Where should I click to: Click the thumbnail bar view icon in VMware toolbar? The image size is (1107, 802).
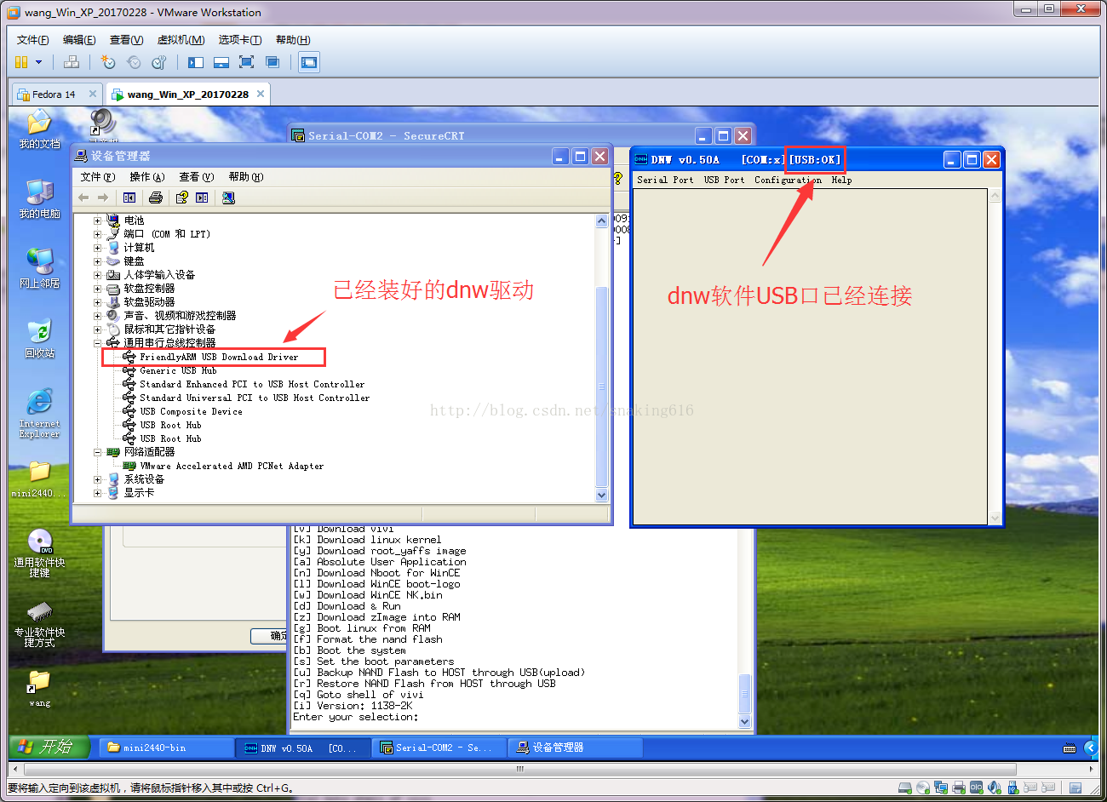pyautogui.click(x=221, y=62)
